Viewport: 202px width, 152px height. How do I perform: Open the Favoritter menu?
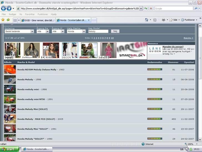[x=30, y=14]
